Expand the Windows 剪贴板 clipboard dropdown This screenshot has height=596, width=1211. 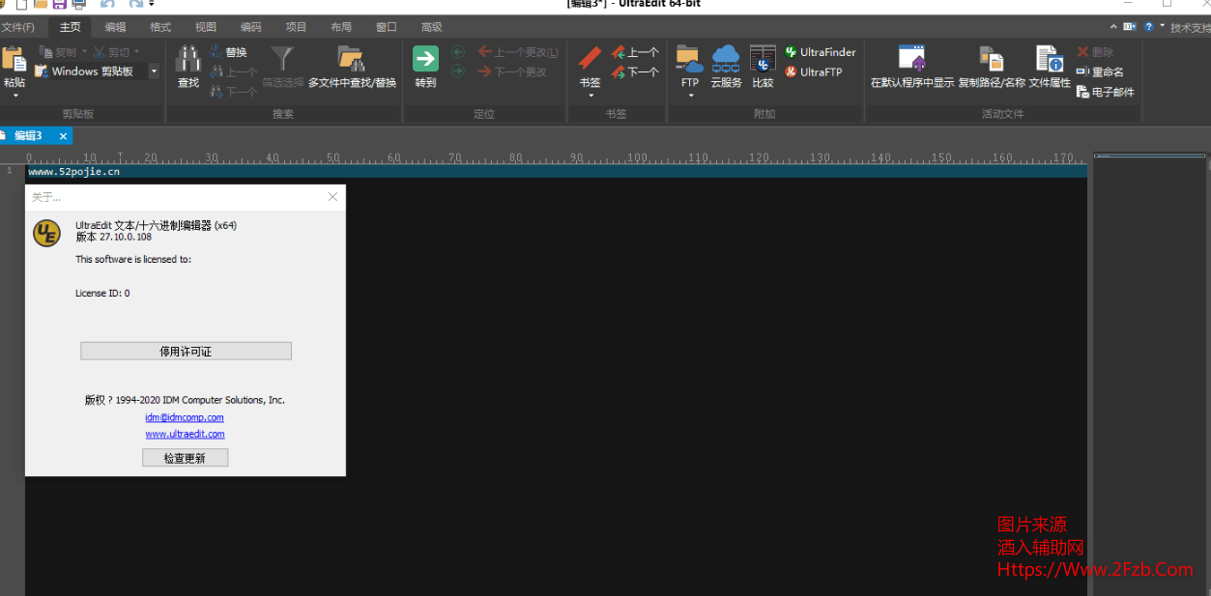(154, 71)
